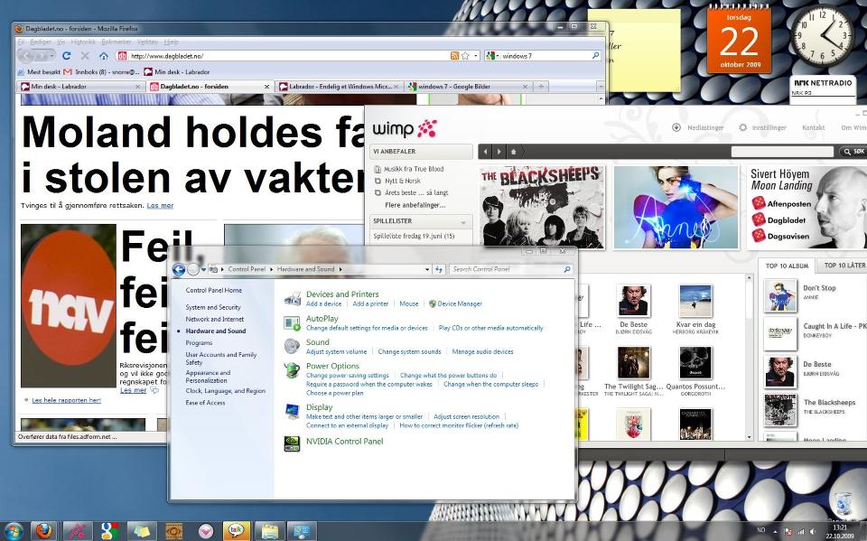Viewport: 867px width, 541px height.
Task: Click the AutoPlay icon
Action: click(292, 323)
